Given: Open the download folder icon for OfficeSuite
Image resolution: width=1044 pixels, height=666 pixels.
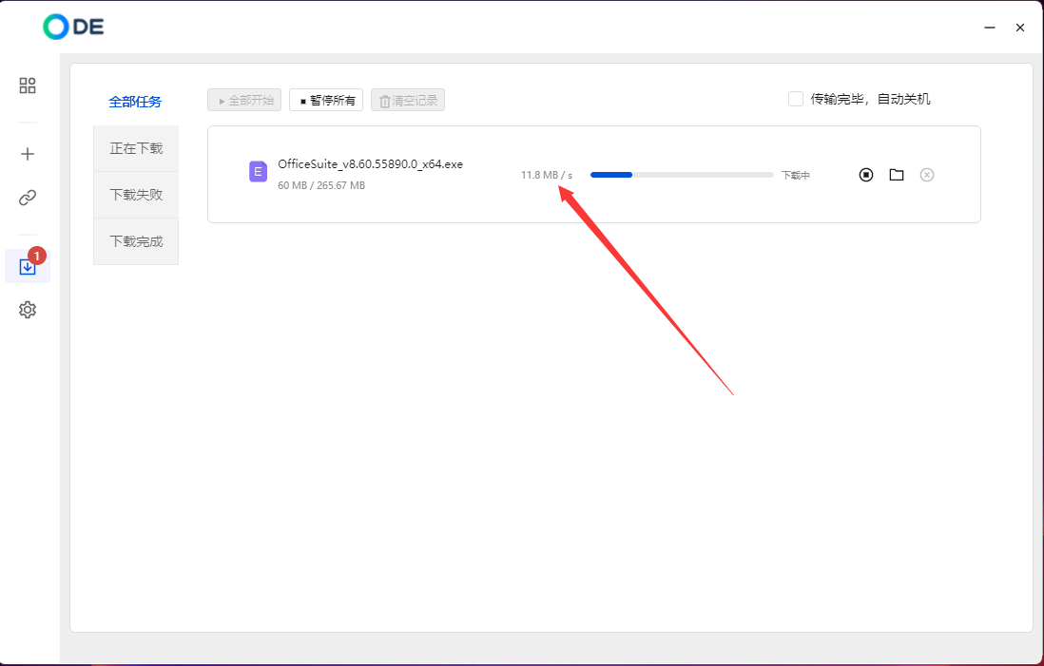Looking at the screenshot, I should click(896, 175).
